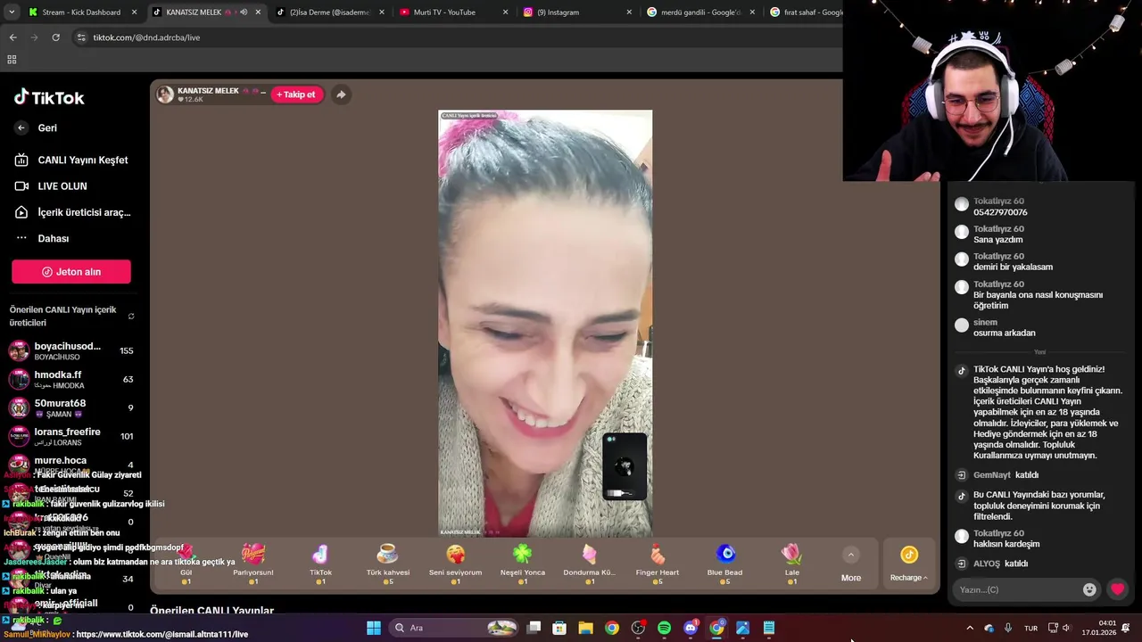Click the tiktok.com address bar
This screenshot has height=642, width=1142.
pyautogui.click(x=455, y=37)
